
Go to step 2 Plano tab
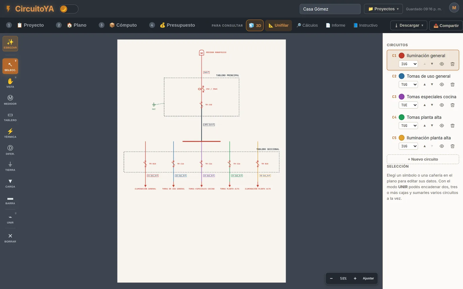tap(71, 25)
